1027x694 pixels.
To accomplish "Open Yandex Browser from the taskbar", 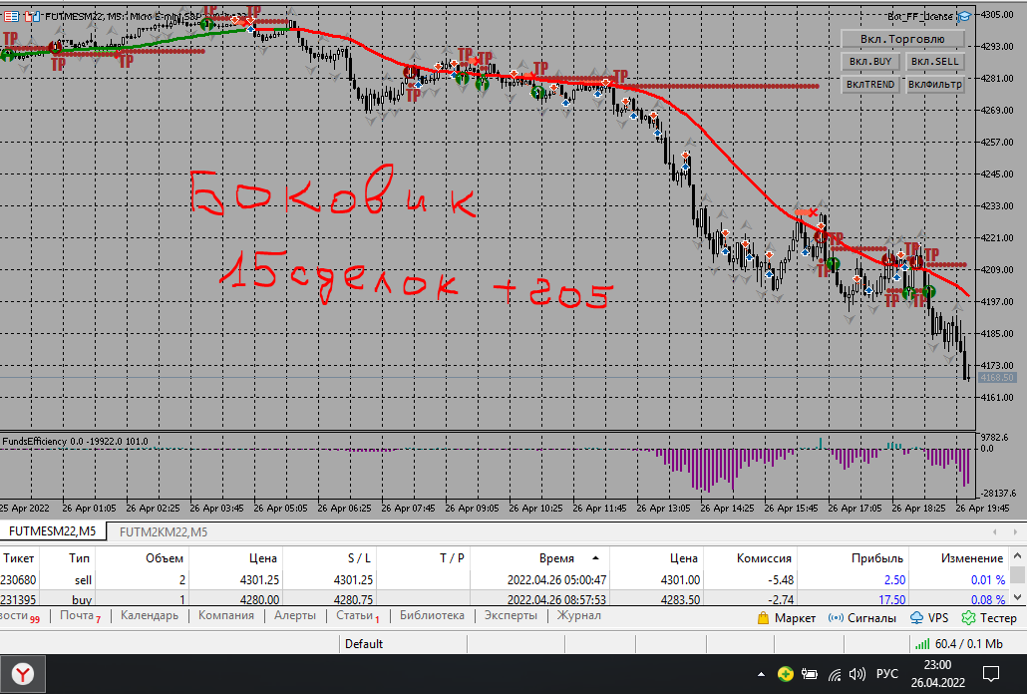I will 23,674.
